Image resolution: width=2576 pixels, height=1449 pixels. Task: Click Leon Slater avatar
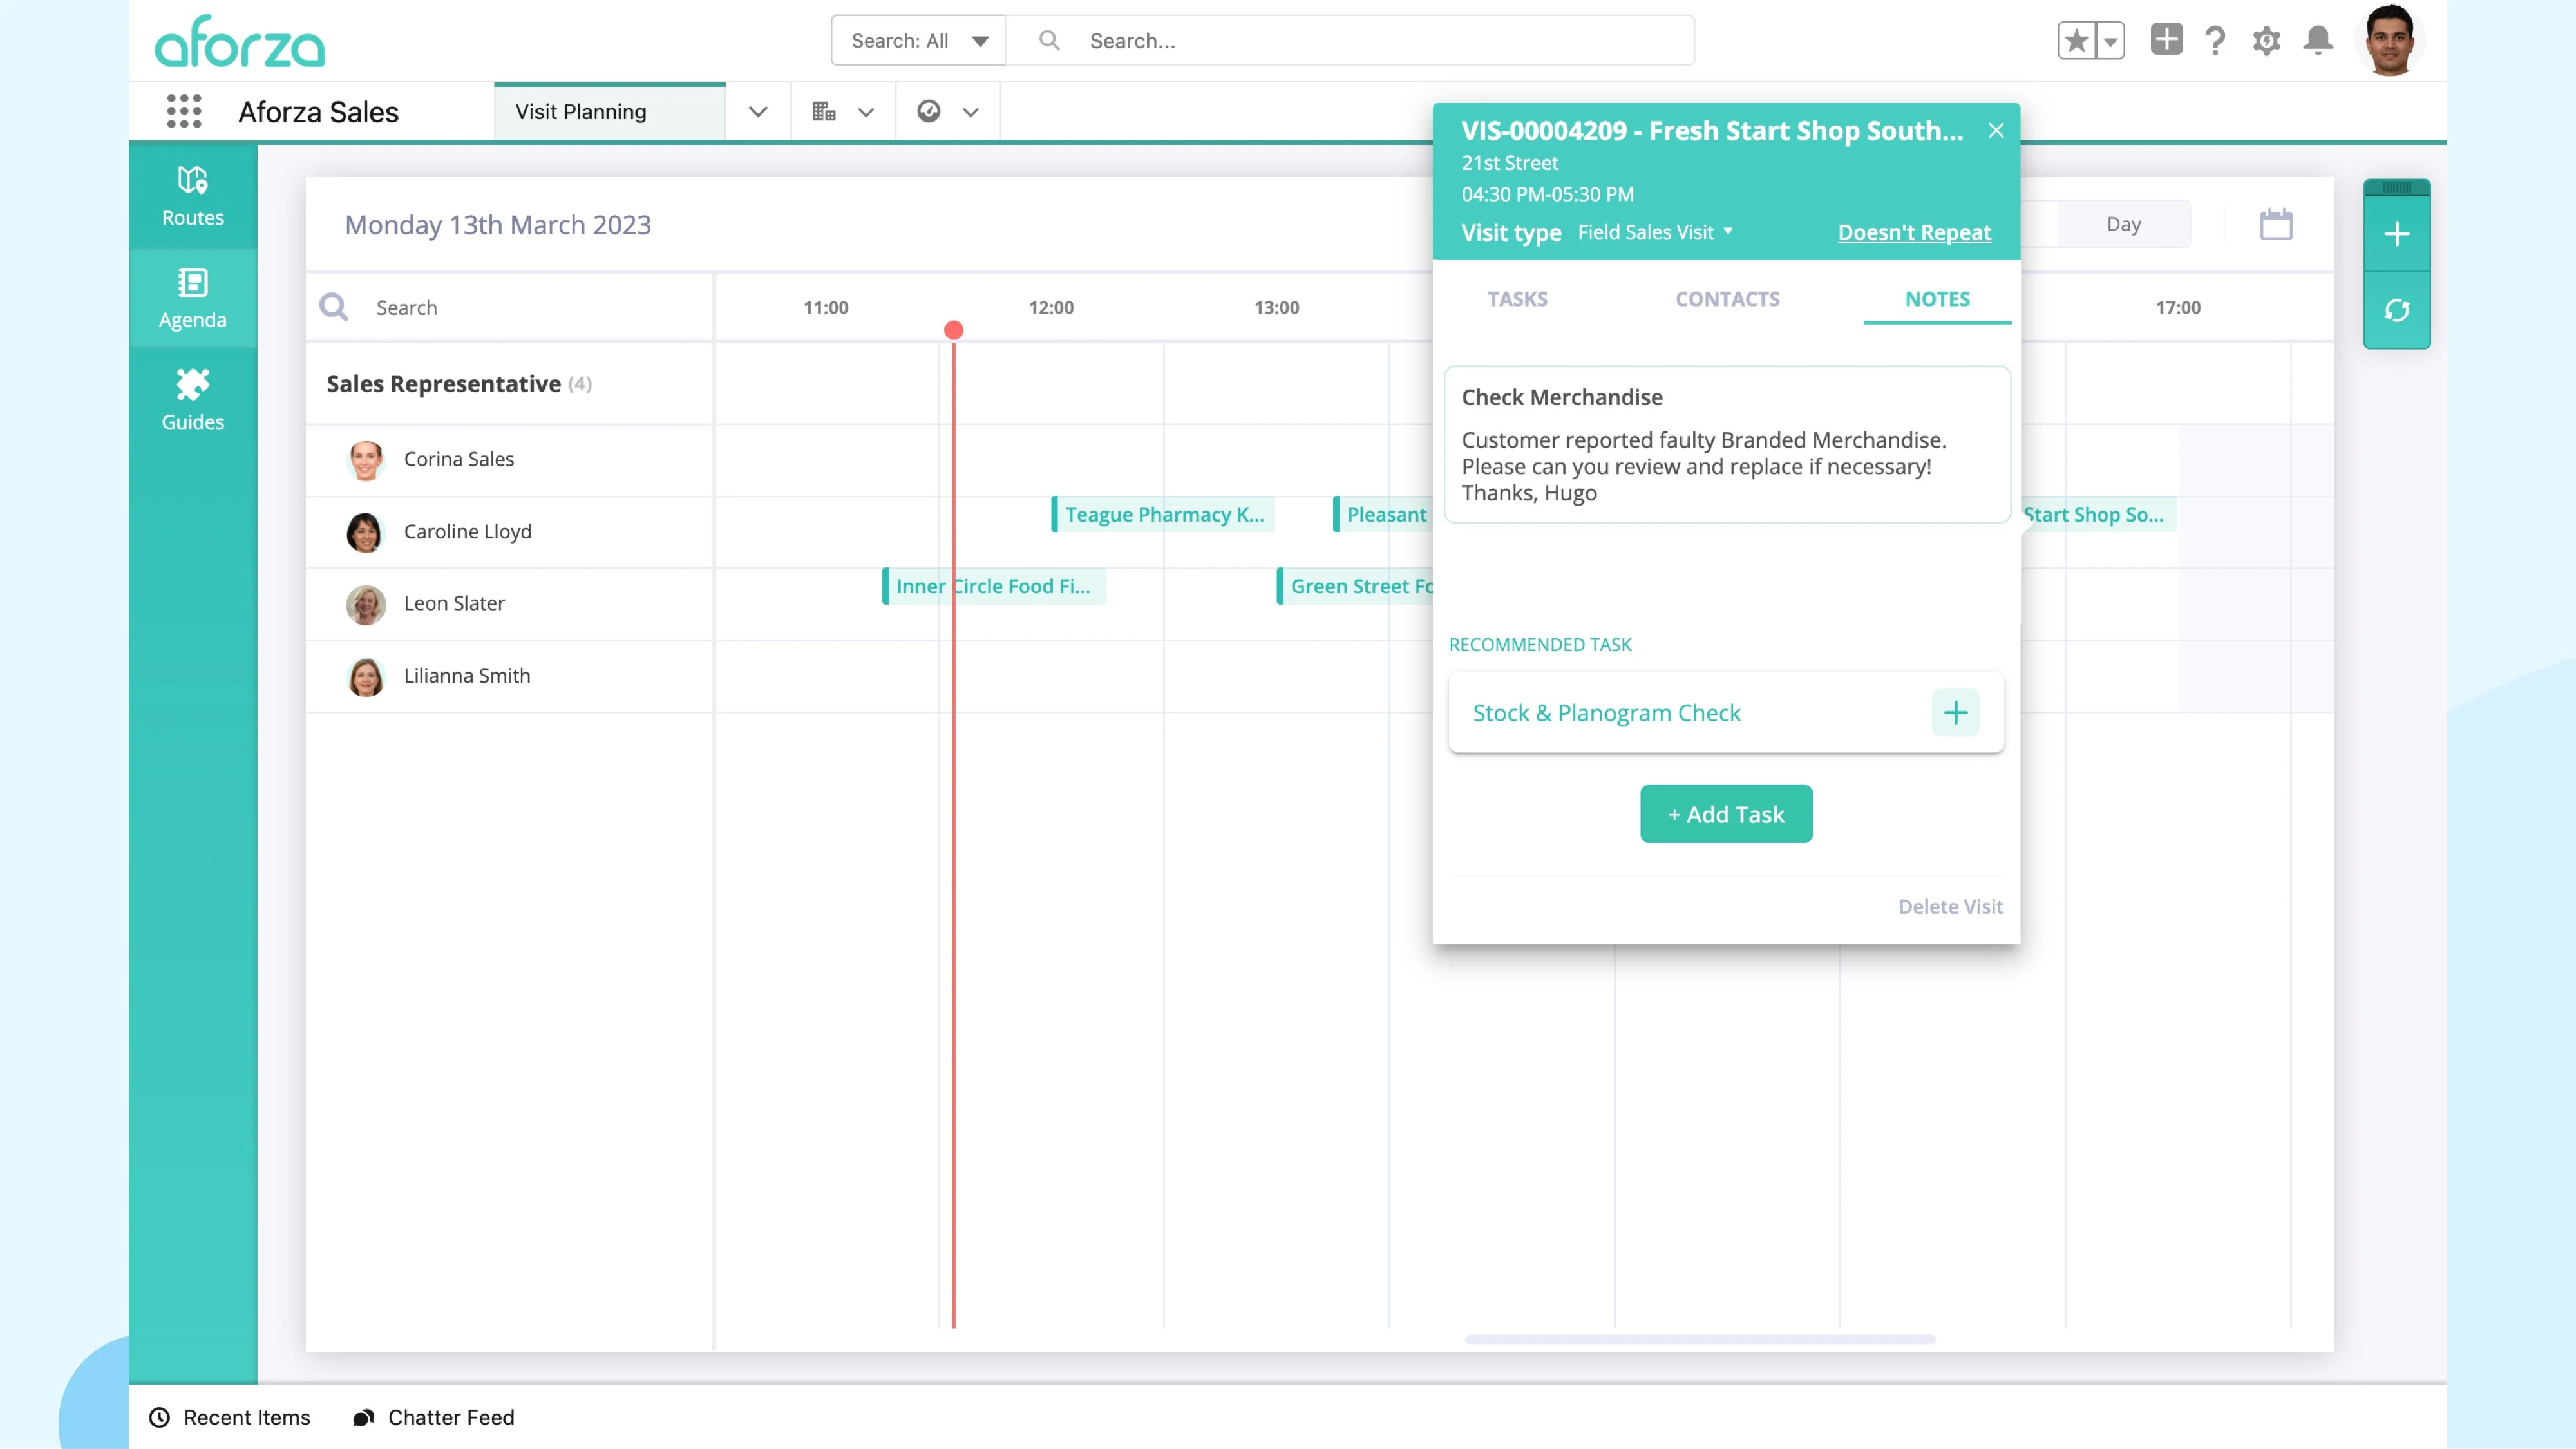(365, 604)
